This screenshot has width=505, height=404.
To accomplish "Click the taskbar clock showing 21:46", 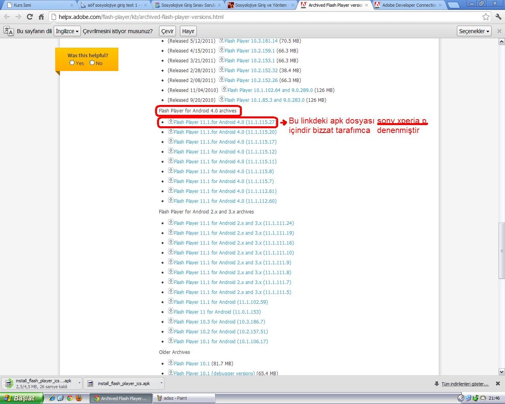I will (494, 398).
